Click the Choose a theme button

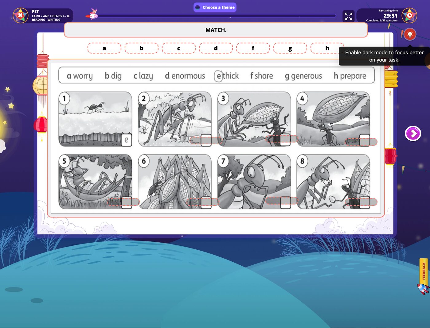(215, 7)
